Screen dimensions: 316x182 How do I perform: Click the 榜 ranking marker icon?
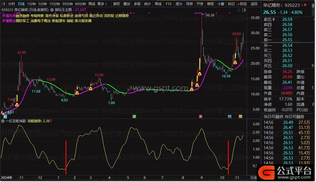240,116
